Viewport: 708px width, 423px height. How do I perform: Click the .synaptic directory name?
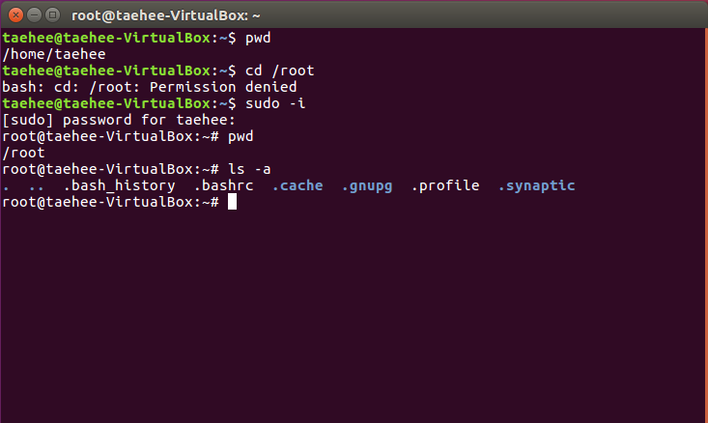click(536, 186)
